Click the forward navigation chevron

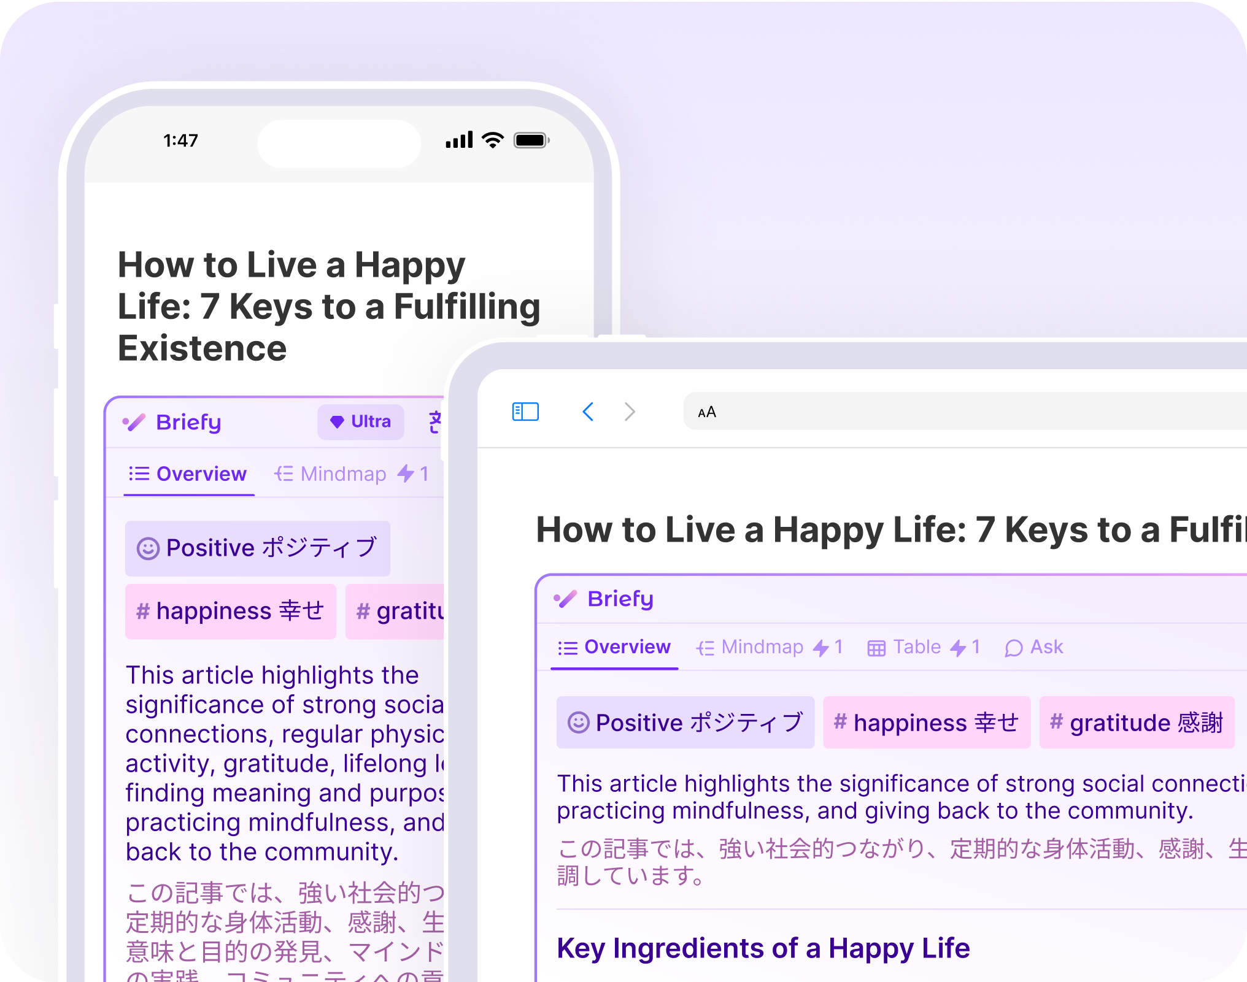(x=630, y=412)
